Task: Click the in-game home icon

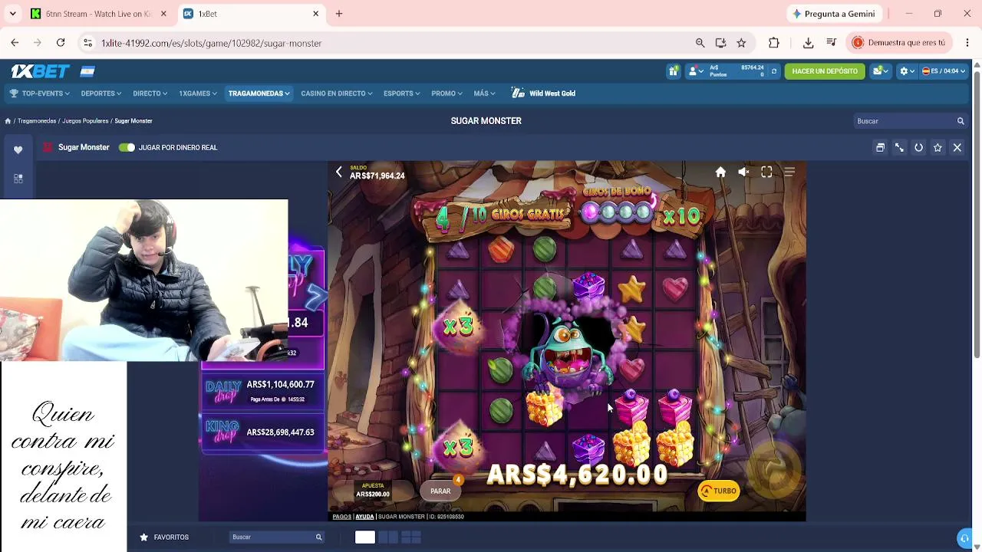Action: [x=720, y=172]
